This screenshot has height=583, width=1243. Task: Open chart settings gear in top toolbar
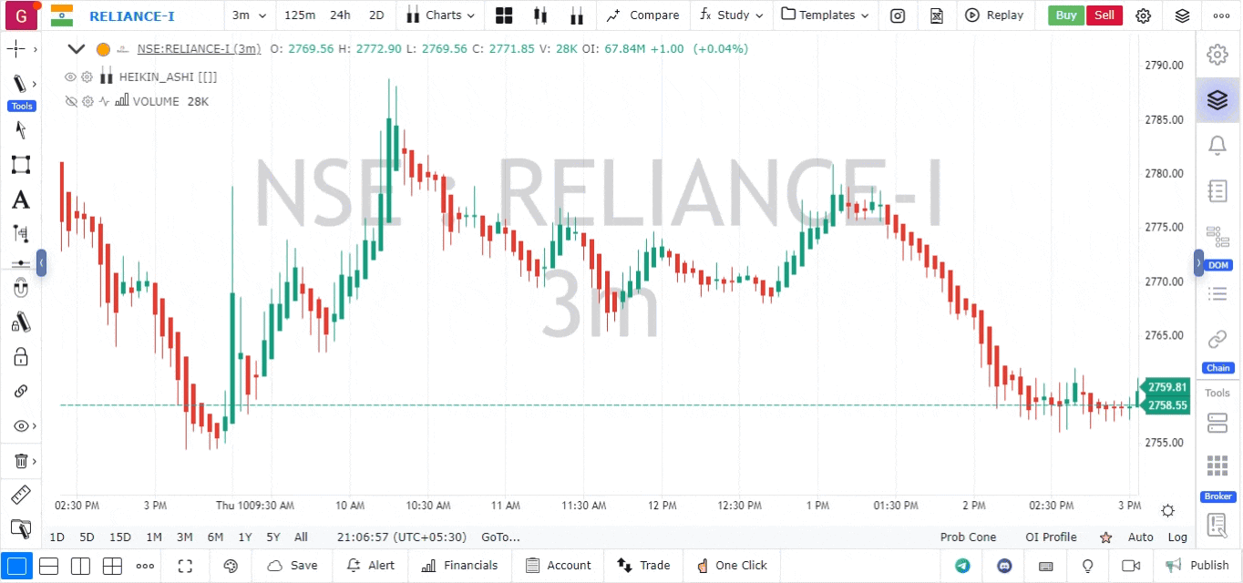(1143, 15)
